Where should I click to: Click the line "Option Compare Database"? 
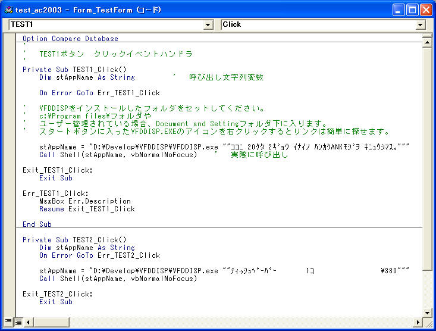[70, 39]
